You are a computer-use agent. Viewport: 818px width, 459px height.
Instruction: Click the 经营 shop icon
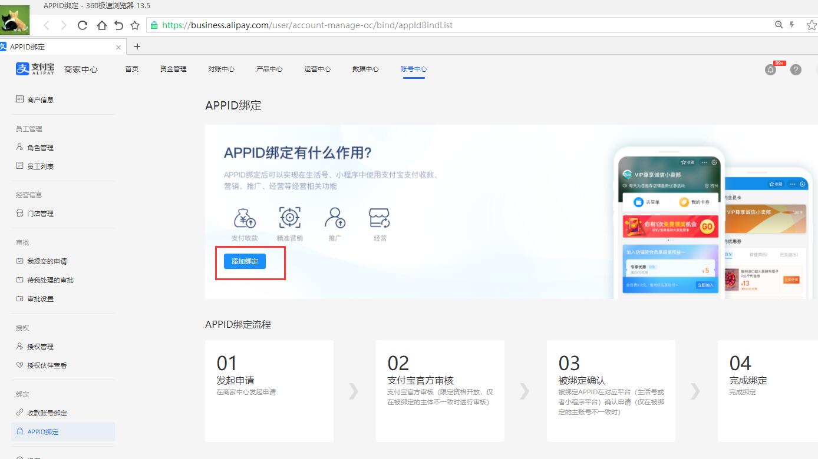[380, 218]
